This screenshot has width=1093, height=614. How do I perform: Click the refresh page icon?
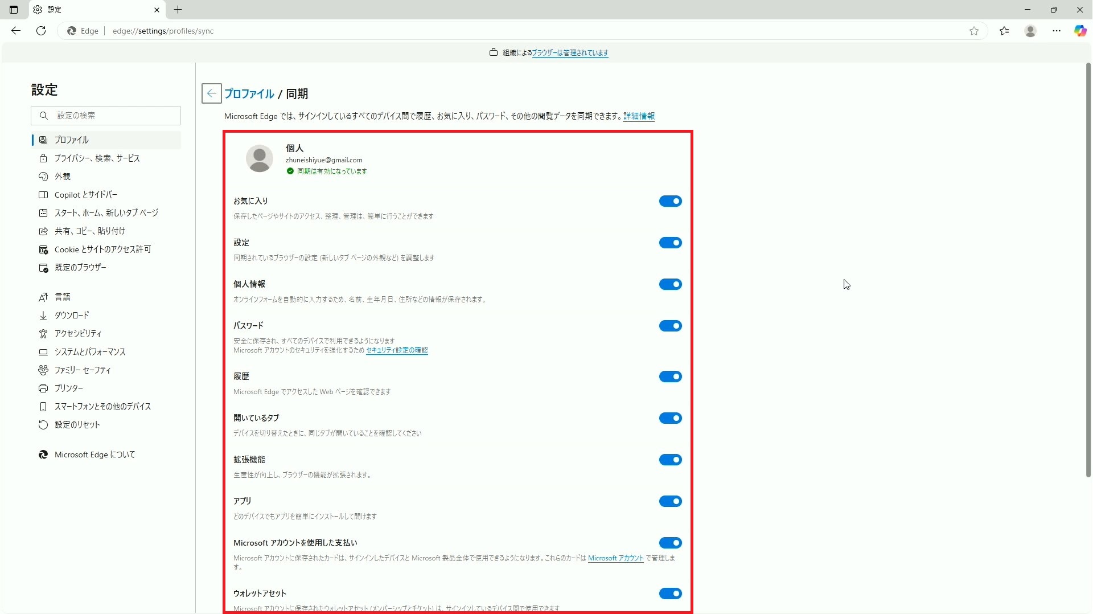point(41,31)
